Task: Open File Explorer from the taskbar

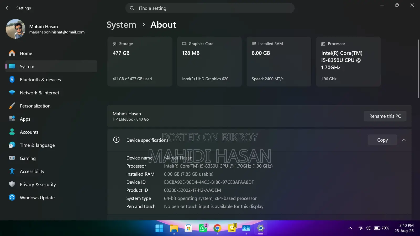Action: click(x=174, y=228)
